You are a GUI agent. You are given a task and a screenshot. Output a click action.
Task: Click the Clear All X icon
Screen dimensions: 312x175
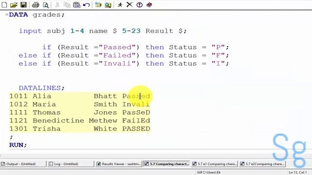tap(130, 4)
